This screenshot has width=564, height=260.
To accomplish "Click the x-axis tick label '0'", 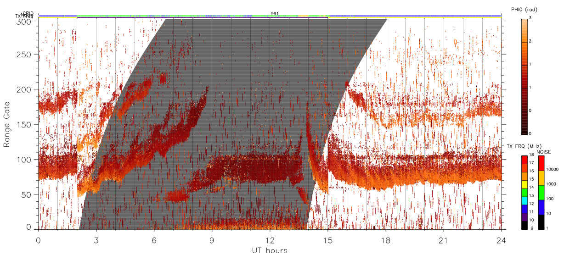I will 38,240.
